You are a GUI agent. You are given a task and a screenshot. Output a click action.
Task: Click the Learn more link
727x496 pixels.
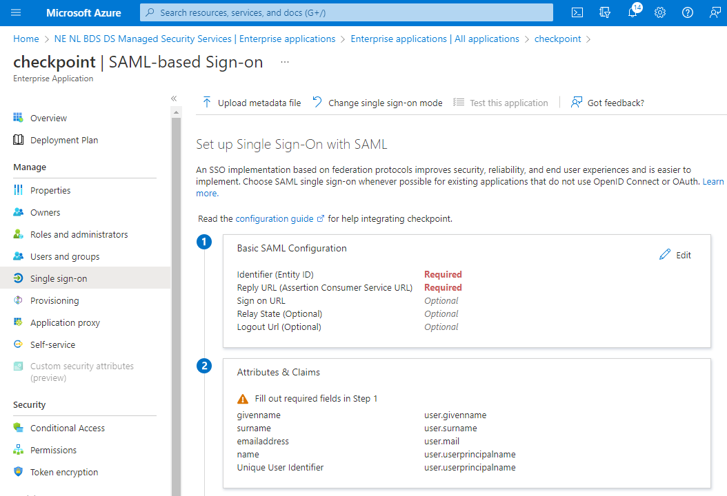(713, 181)
